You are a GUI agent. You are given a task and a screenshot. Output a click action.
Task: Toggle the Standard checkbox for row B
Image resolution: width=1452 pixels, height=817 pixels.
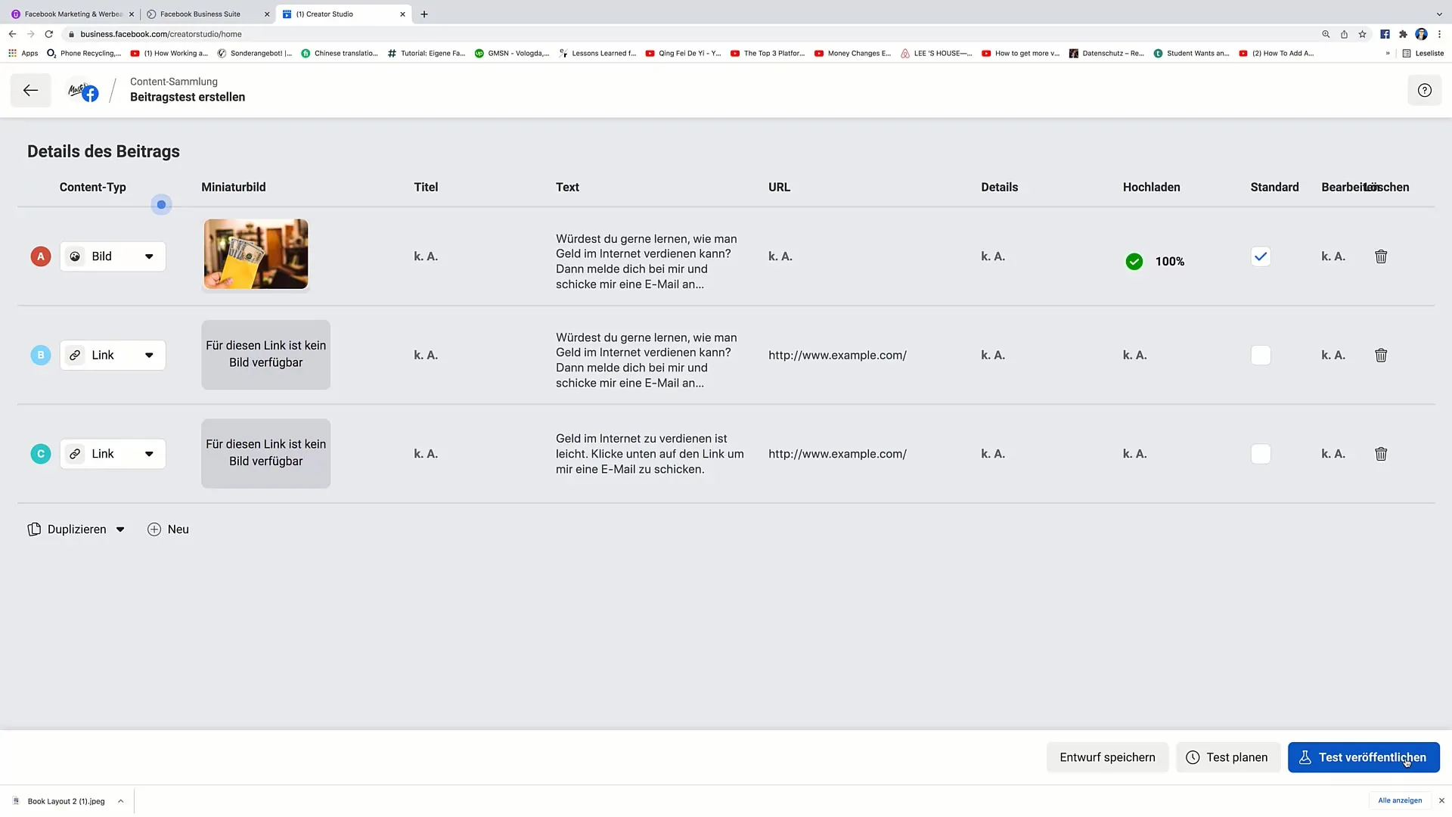coord(1261,355)
